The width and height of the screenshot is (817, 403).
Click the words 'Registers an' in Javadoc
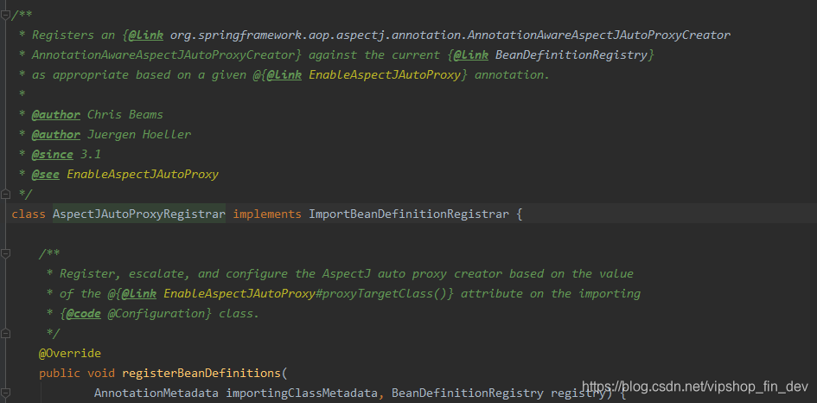click(73, 35)
